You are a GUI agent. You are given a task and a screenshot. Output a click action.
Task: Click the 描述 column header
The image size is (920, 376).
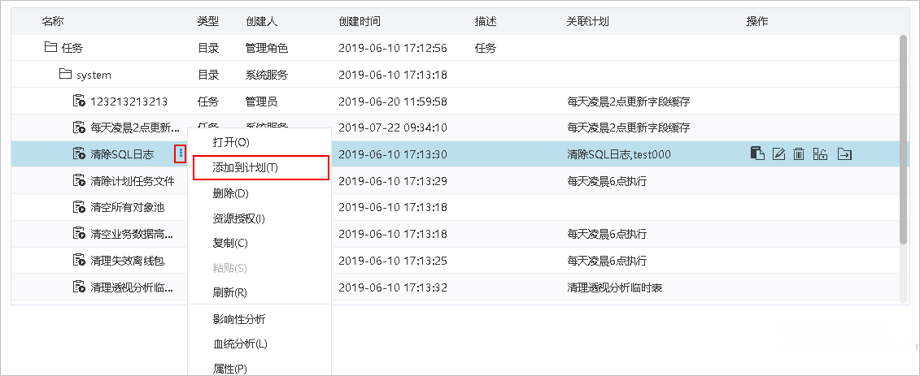[x=486, y=21]
